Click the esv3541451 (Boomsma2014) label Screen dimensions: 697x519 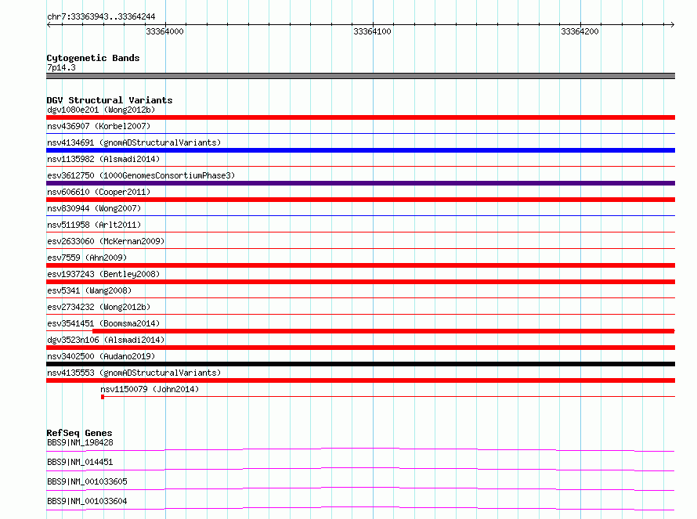click(103, 323)
